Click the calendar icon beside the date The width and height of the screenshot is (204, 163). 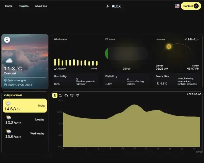coord(5,85)
